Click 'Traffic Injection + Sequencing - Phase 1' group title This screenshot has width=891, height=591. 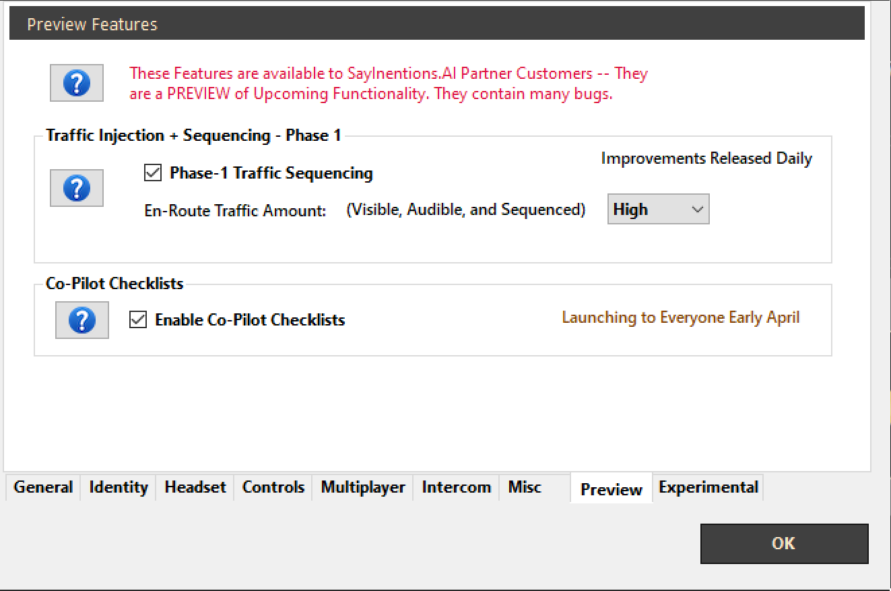pyautogui.click(x=194, y=135)
